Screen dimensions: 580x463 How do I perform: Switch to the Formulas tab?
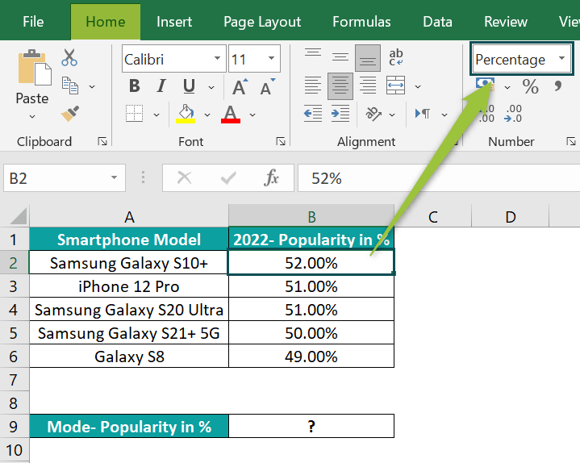(361, 22)
